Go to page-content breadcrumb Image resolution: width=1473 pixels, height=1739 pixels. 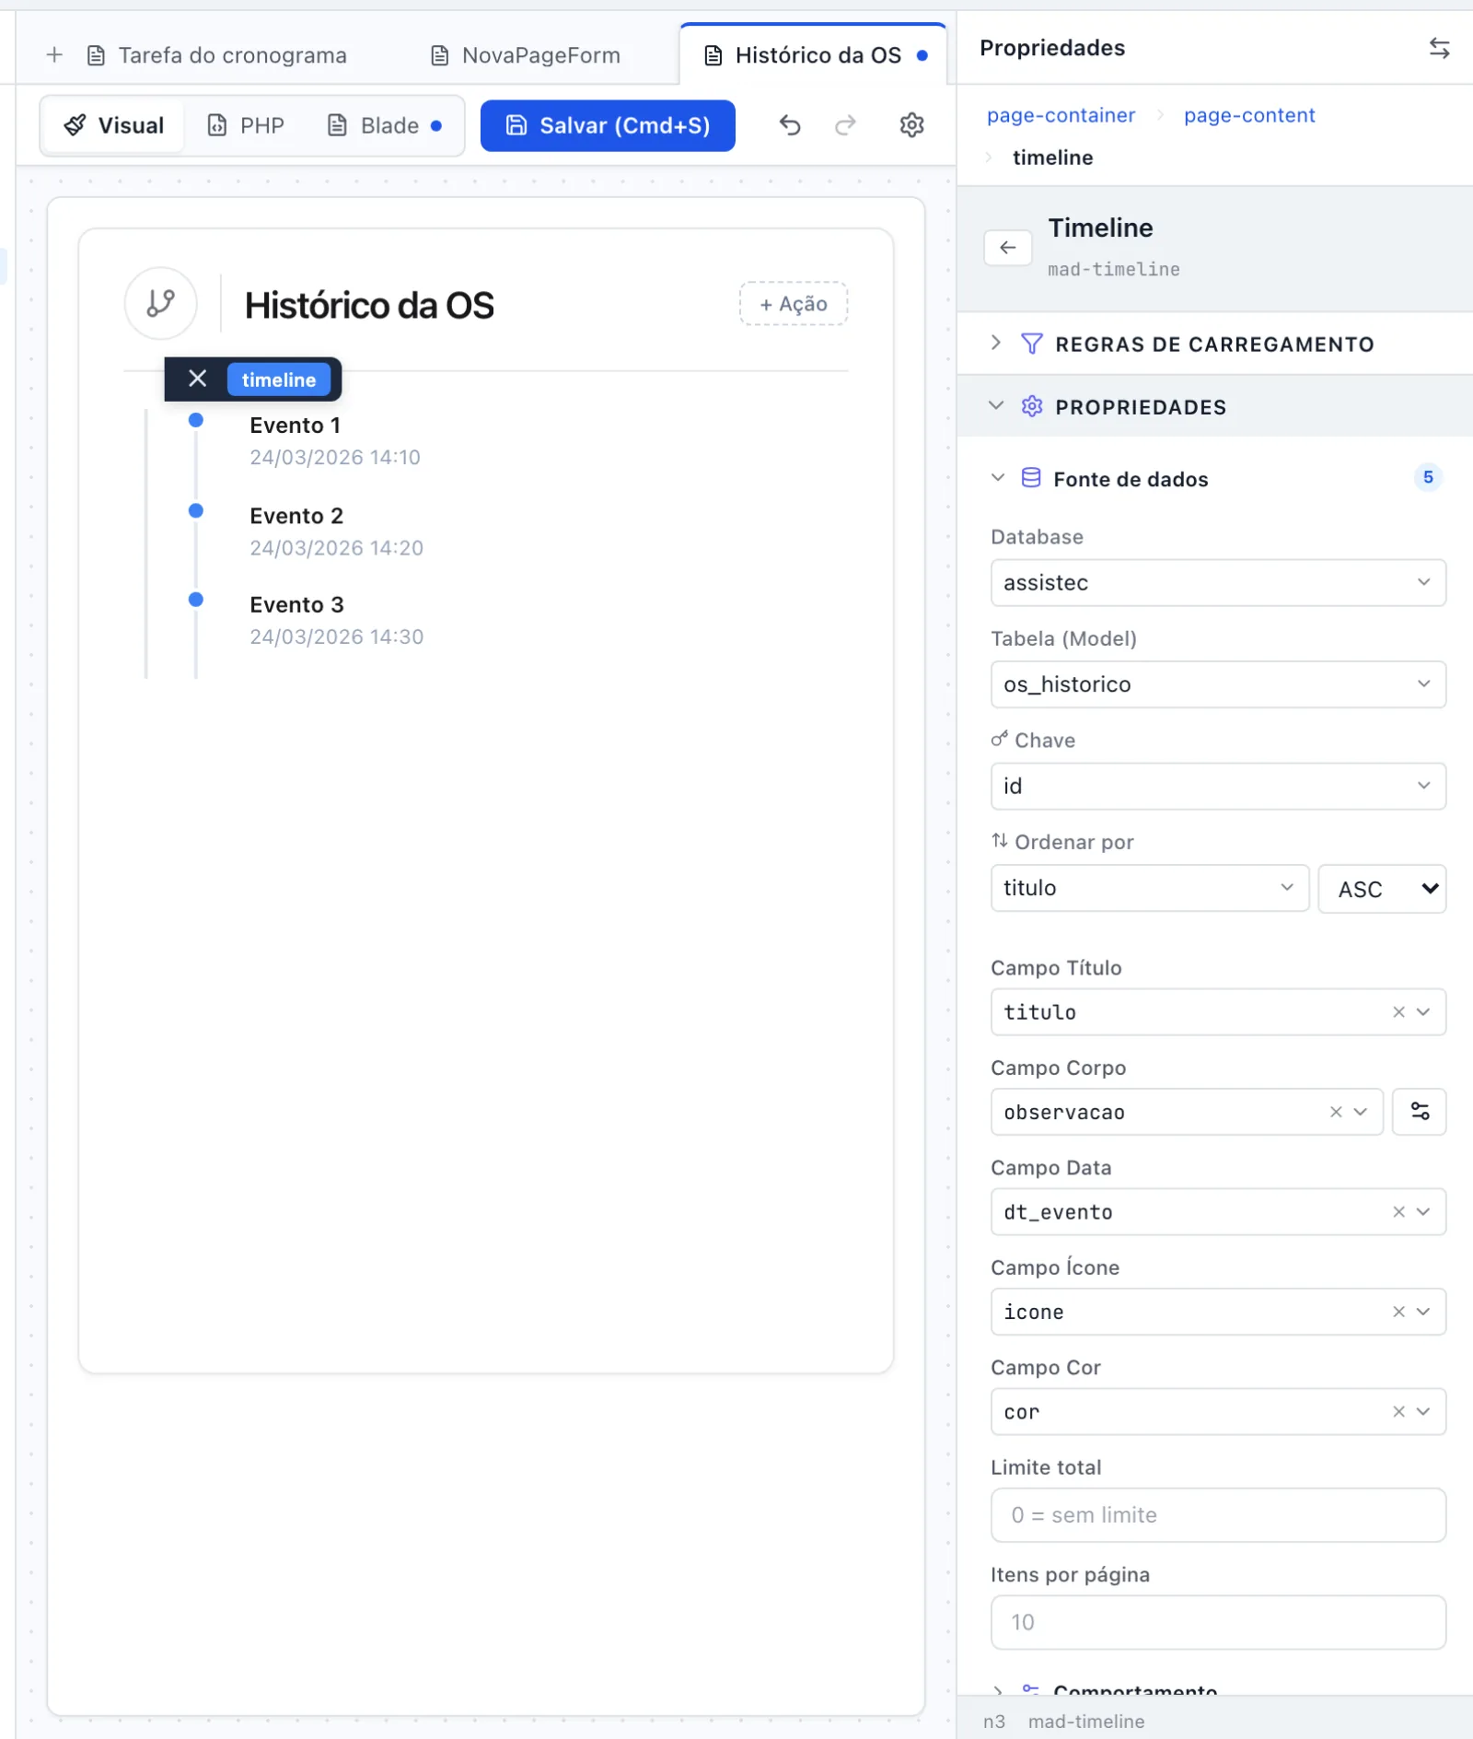(x=1249, y=115)
